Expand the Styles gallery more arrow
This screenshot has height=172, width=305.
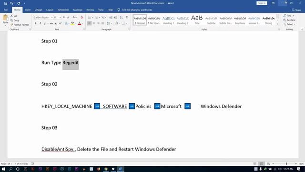point(277,24)
